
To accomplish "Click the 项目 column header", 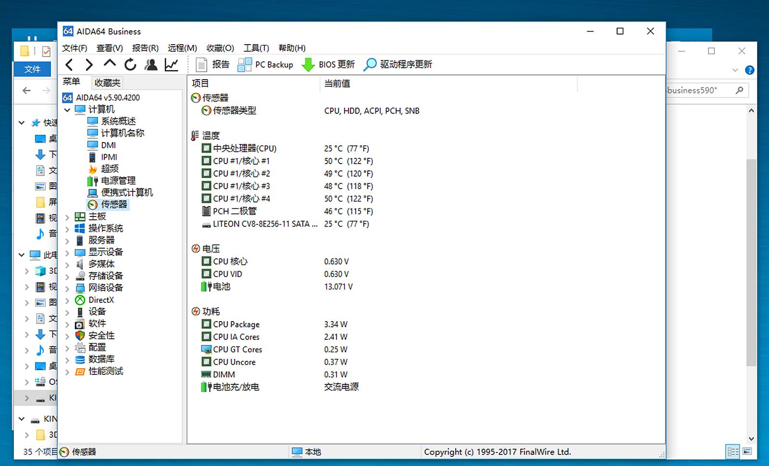I will coord(253,84).
